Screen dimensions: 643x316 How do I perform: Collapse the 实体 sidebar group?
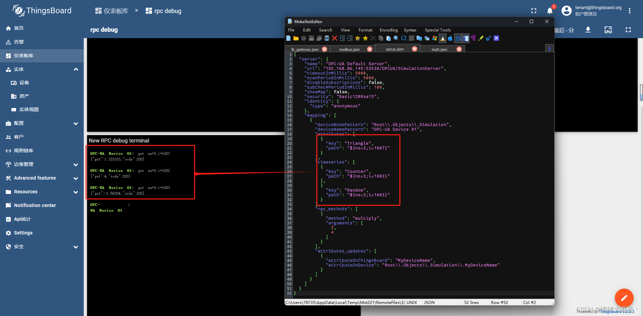click(76, 69)
